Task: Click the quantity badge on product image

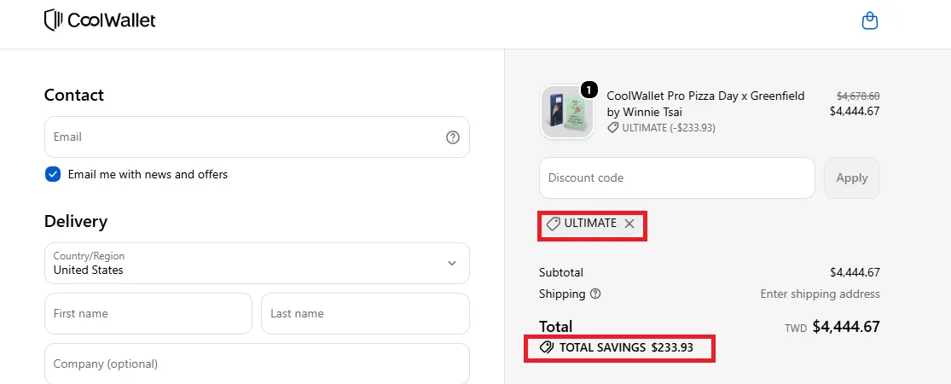Action: [589, 90]
